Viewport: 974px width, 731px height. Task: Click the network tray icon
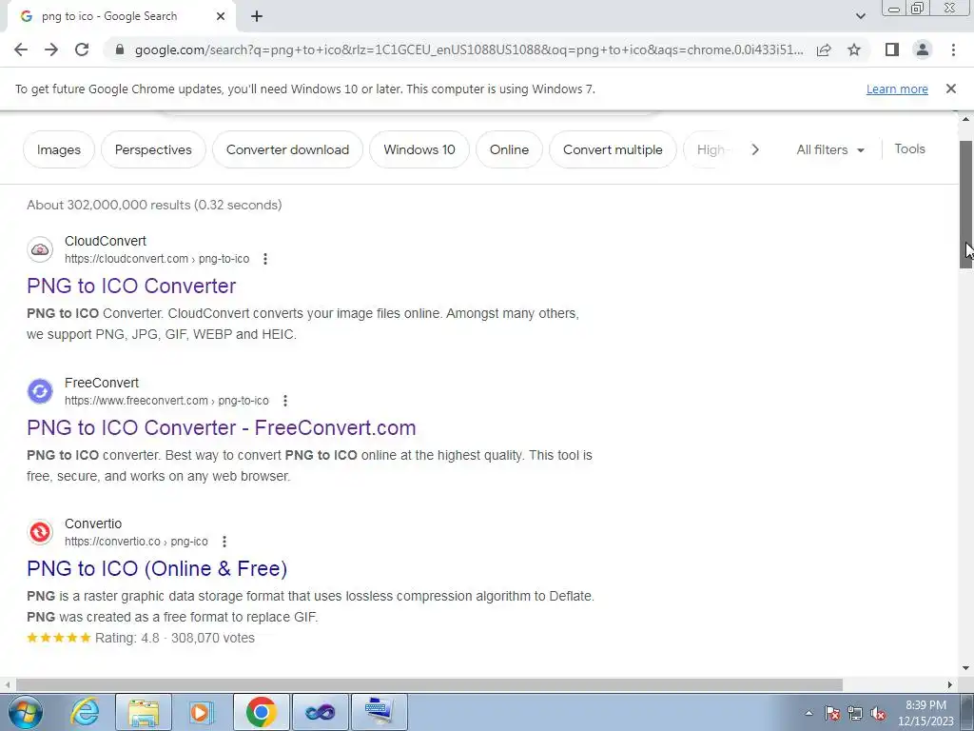click(x=855, y=713)
